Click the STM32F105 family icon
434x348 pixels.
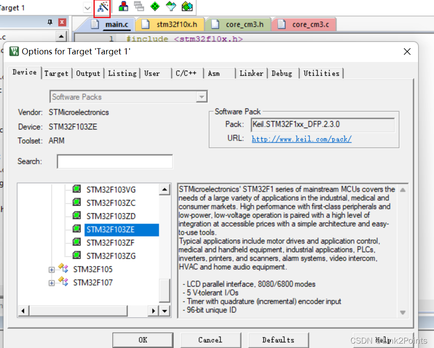63,268
